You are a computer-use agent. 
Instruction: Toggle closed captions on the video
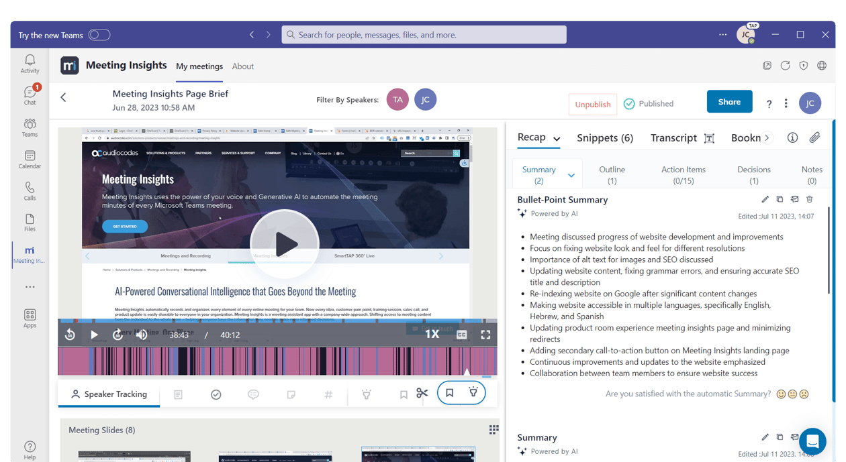[x=462, y=335]
